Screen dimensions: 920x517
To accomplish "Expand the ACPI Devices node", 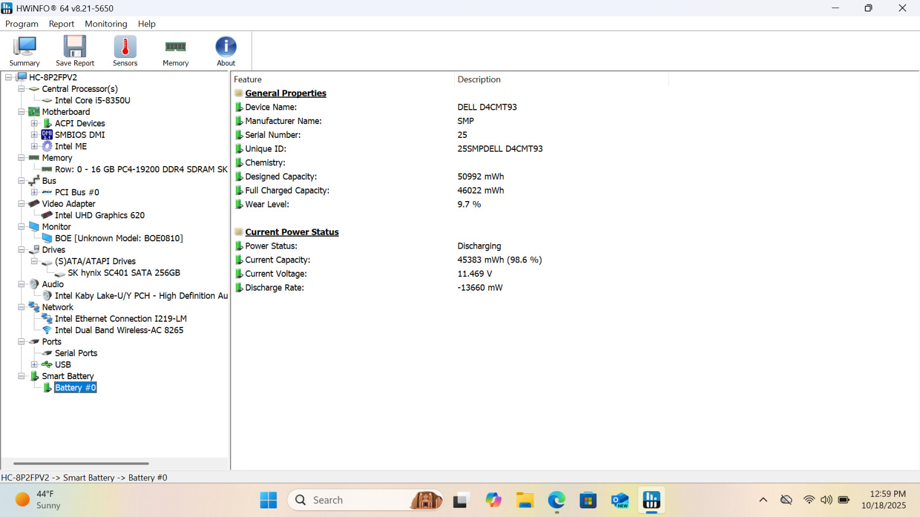I will click(34, 123).
